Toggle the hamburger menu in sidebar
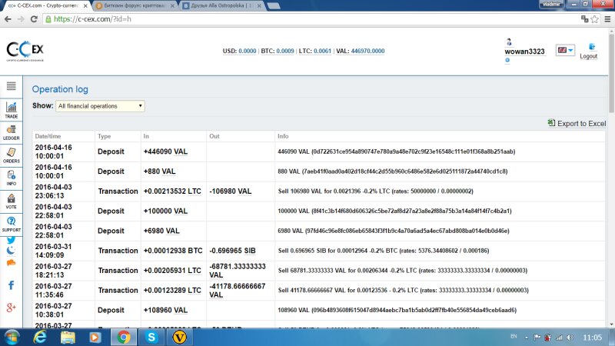 (12, 87)
